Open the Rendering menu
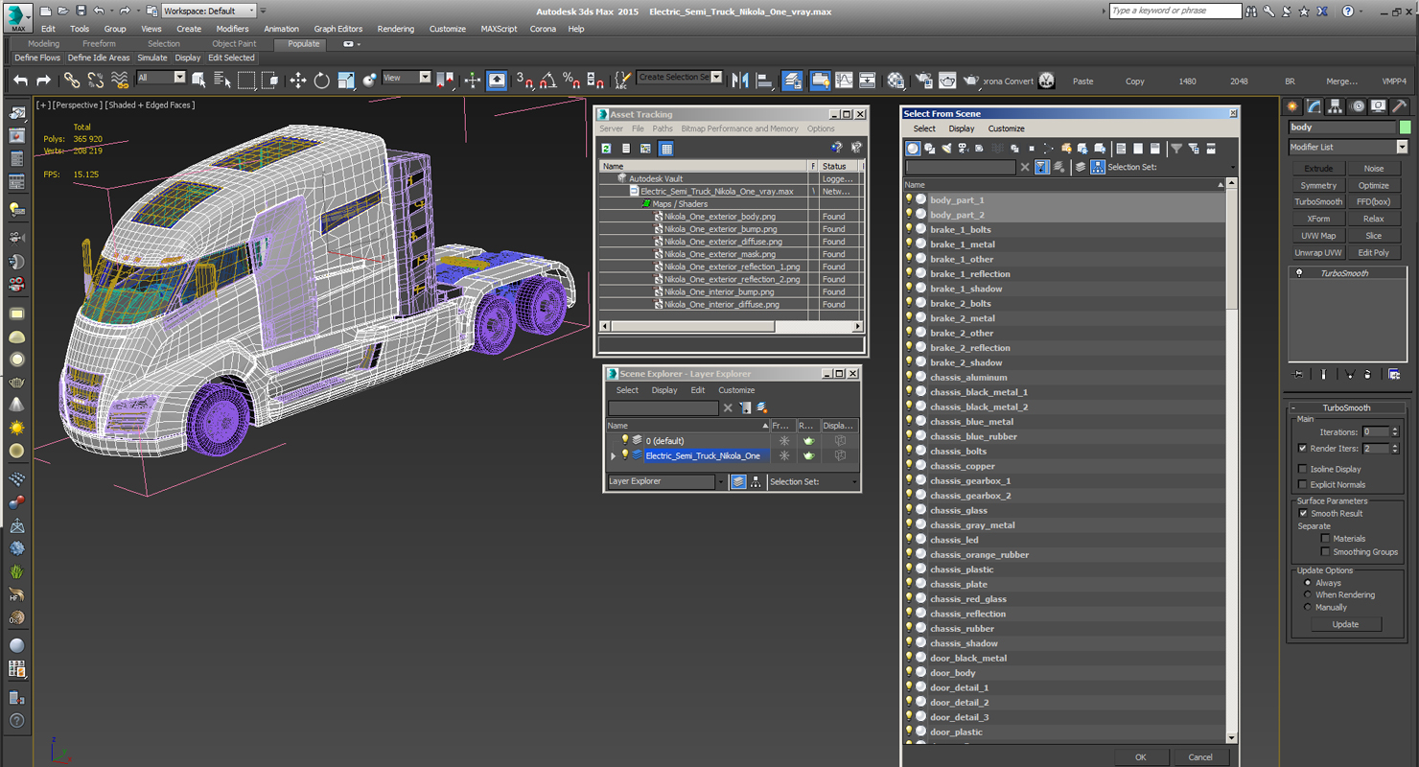This screenshot has width=1419, height=767. (395, 29)
